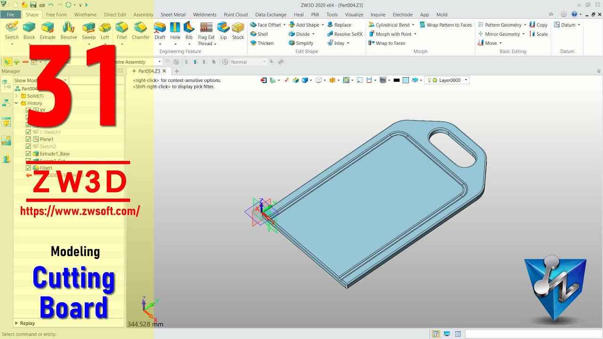The height and width of the screenshot is (339, 603).
Task: Switch to the Point Cloud tab
Action: pos(236,15)
